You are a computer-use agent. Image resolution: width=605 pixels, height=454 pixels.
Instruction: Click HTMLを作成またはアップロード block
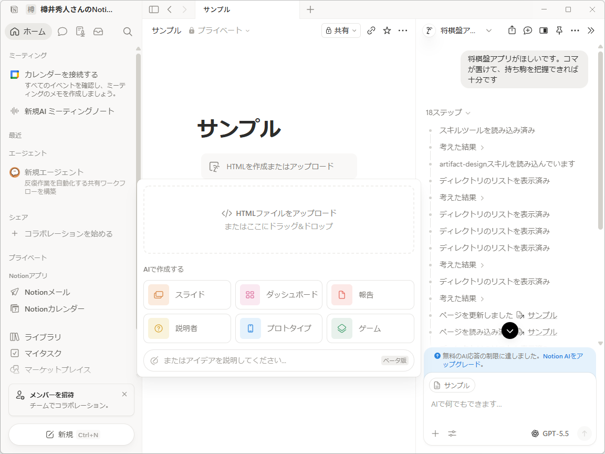[x=279, y=167]
